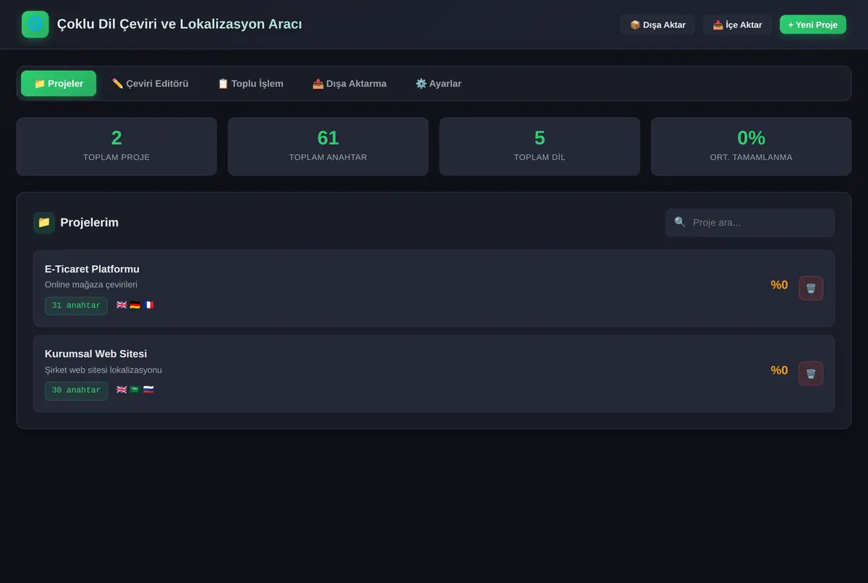The image size is (868, 583).
Task: Click the folder icon beside Projelerim
Action: click(x=44, y=223)
